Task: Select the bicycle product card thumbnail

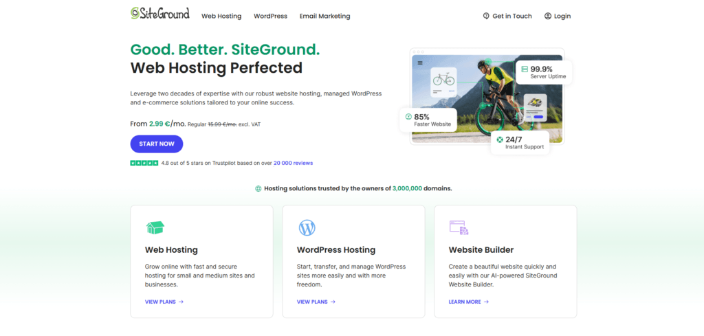Action: click(444, 81)
